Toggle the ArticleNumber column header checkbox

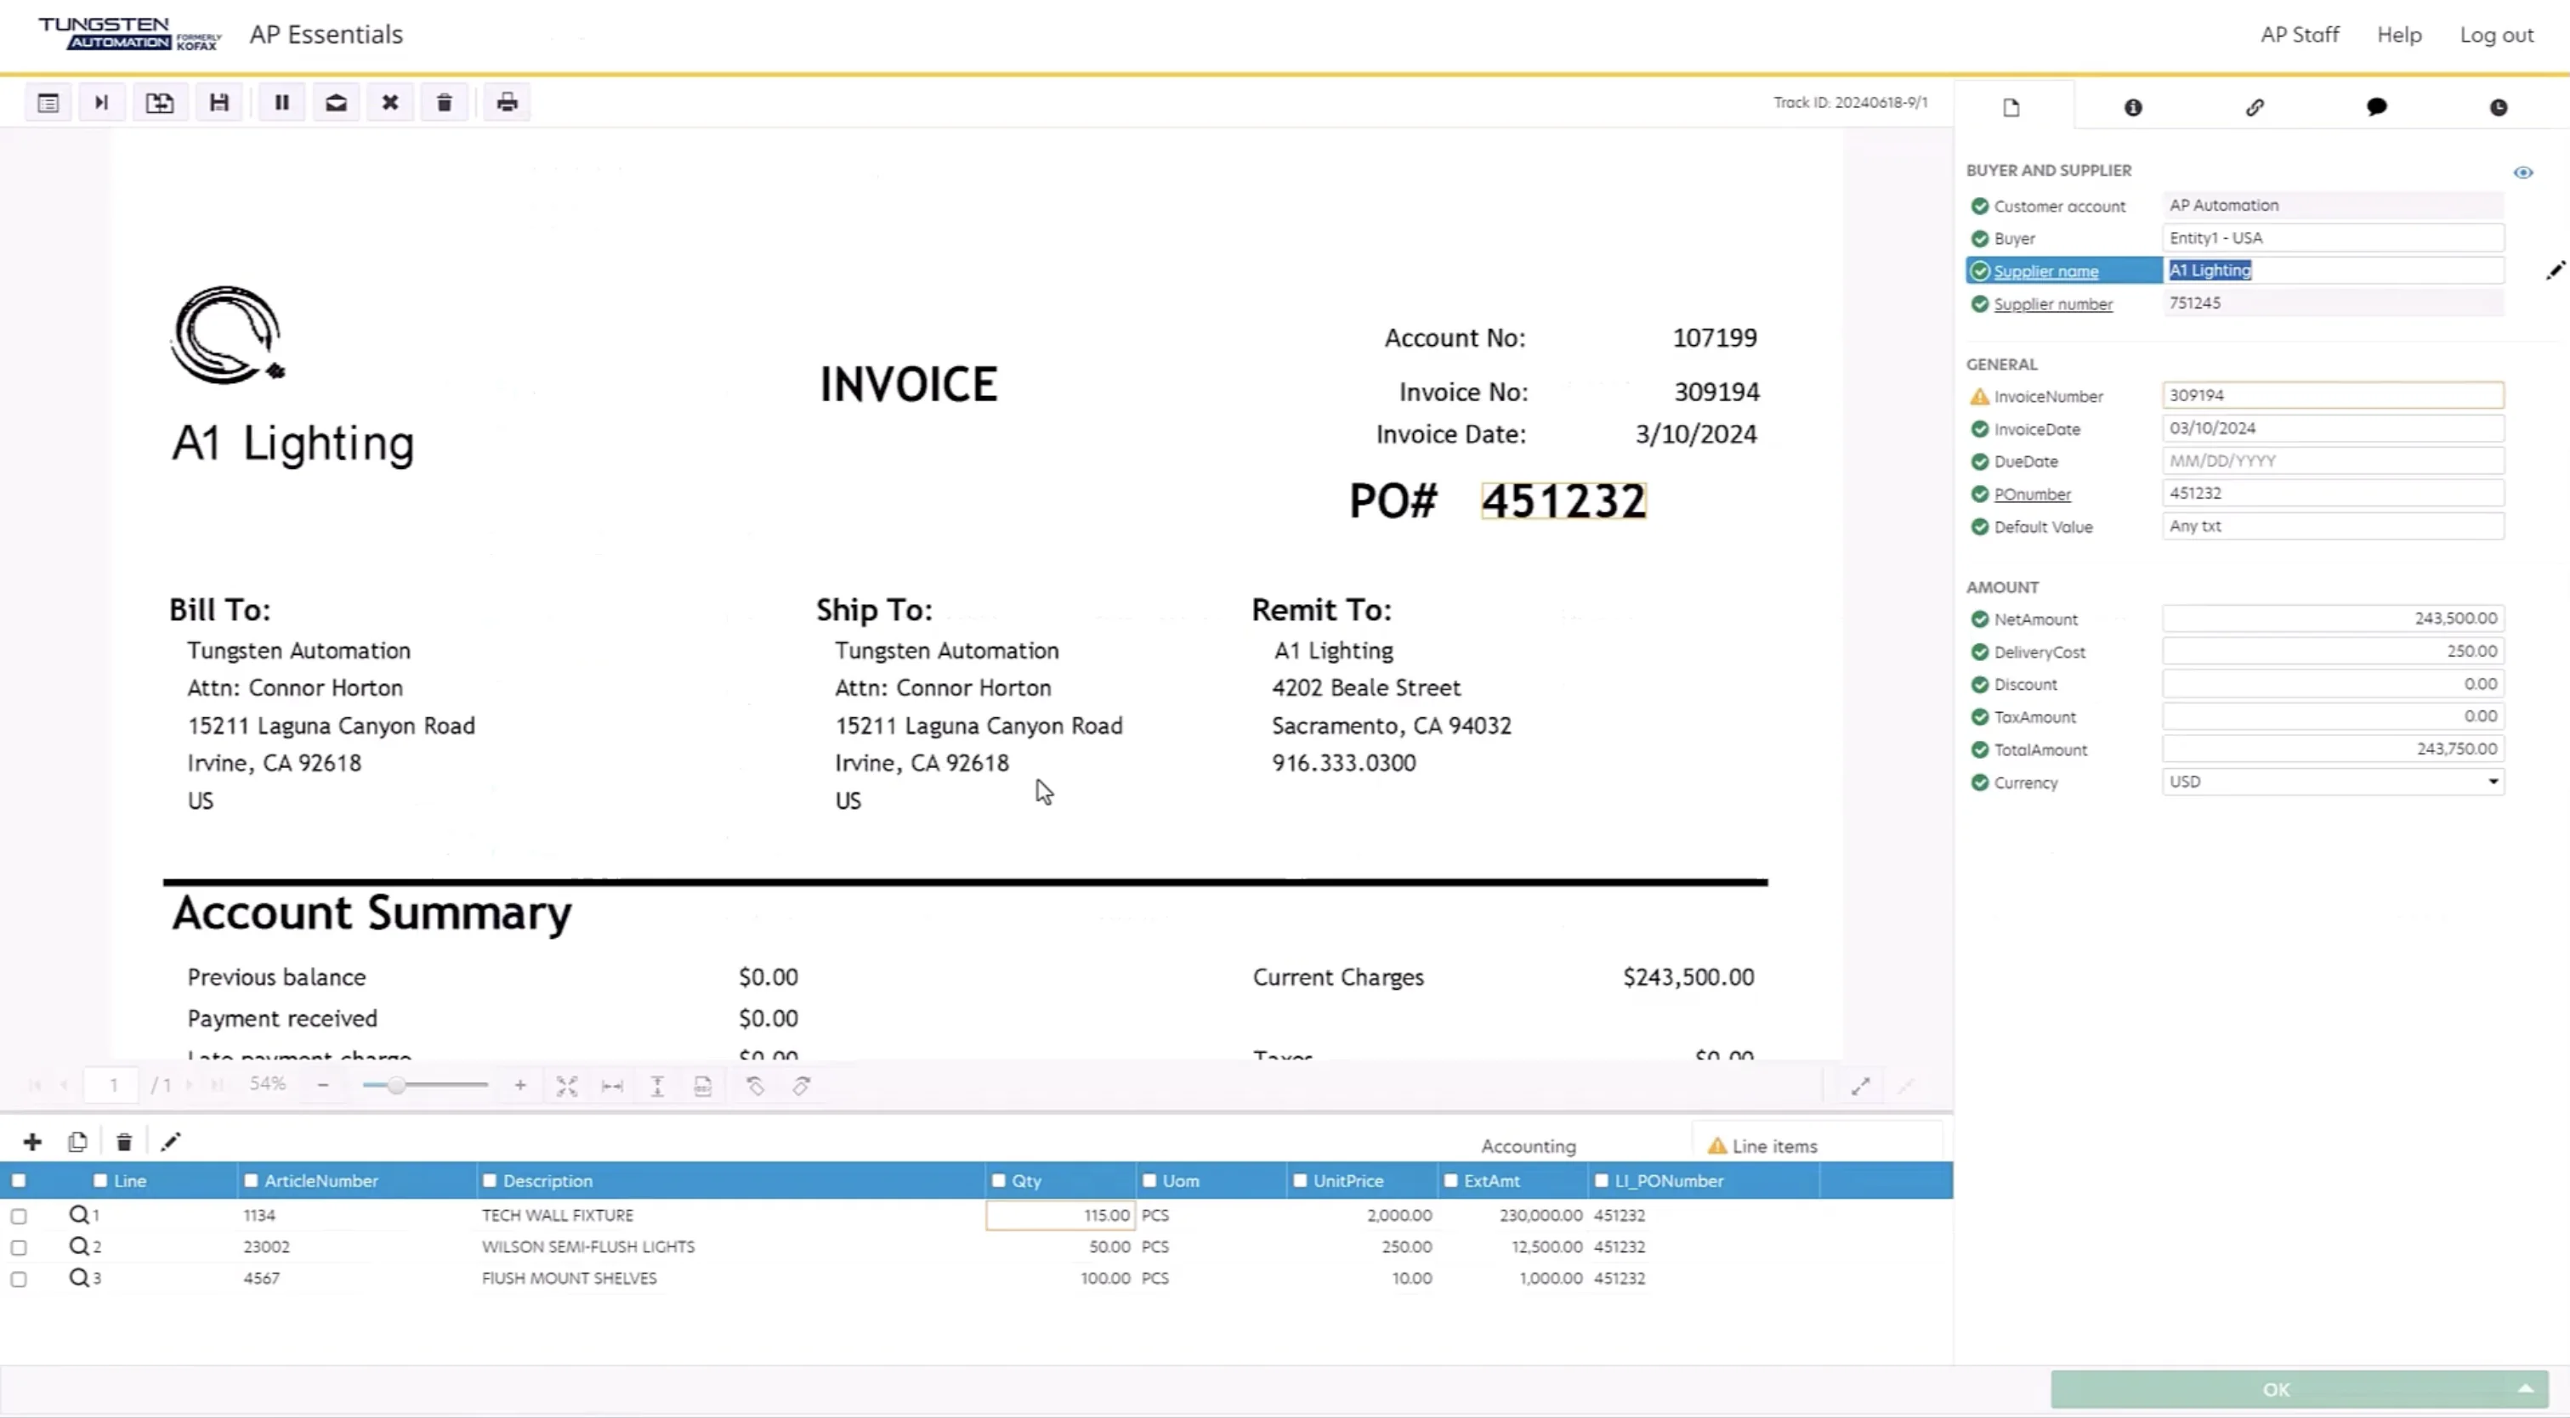point(251,1181)
